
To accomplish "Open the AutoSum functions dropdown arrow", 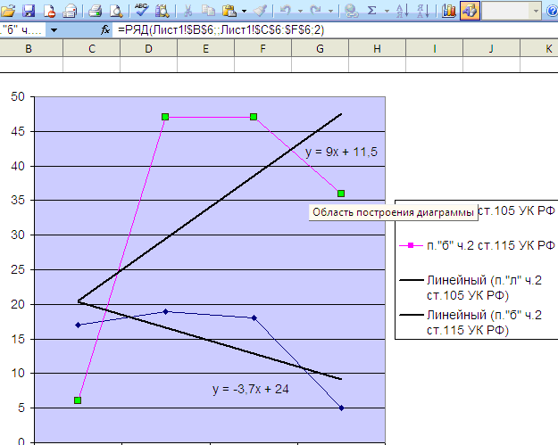I will [387, 11].
